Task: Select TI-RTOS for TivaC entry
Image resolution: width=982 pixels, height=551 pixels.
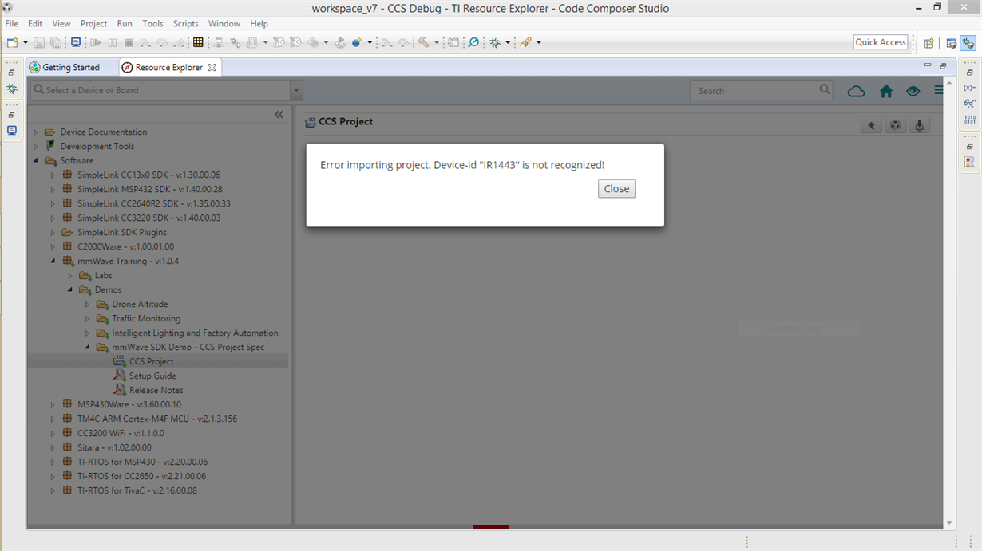Action: (x=137, y=491)
